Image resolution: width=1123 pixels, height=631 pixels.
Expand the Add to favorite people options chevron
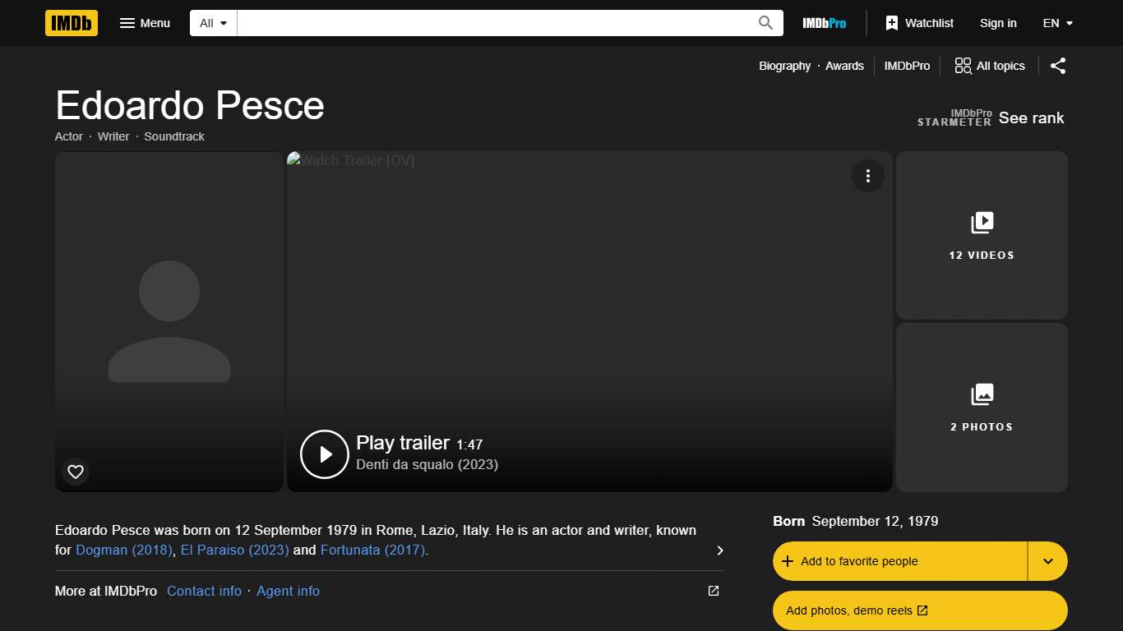[1047, 560]
